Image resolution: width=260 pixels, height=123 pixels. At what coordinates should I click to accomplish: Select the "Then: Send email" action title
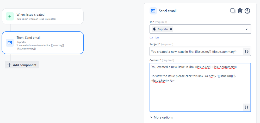point(28,38)
